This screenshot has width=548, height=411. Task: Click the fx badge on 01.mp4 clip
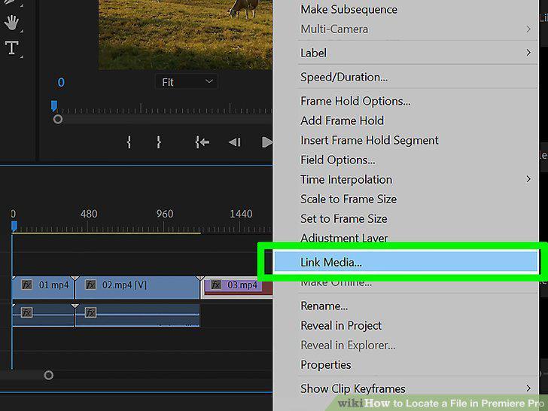(27, 285)
